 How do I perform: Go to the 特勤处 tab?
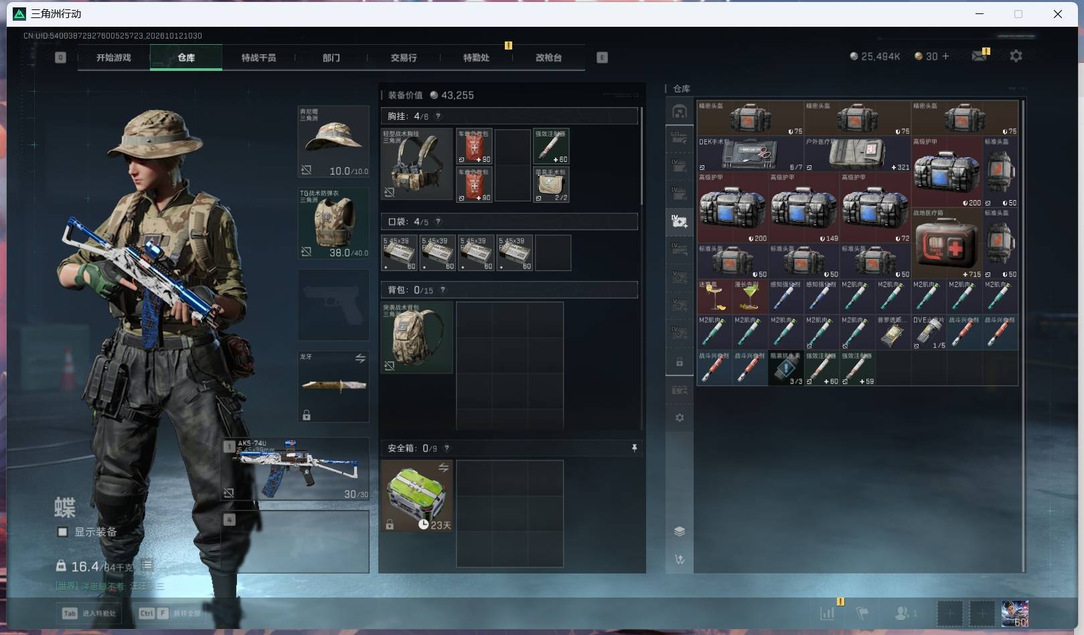(476, 58)
